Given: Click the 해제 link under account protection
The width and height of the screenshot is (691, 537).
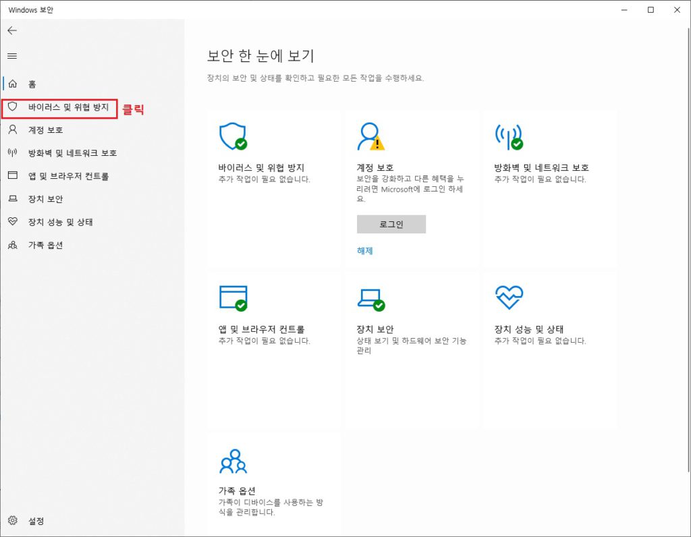Looking at the screenshot, I should [365, 251].
